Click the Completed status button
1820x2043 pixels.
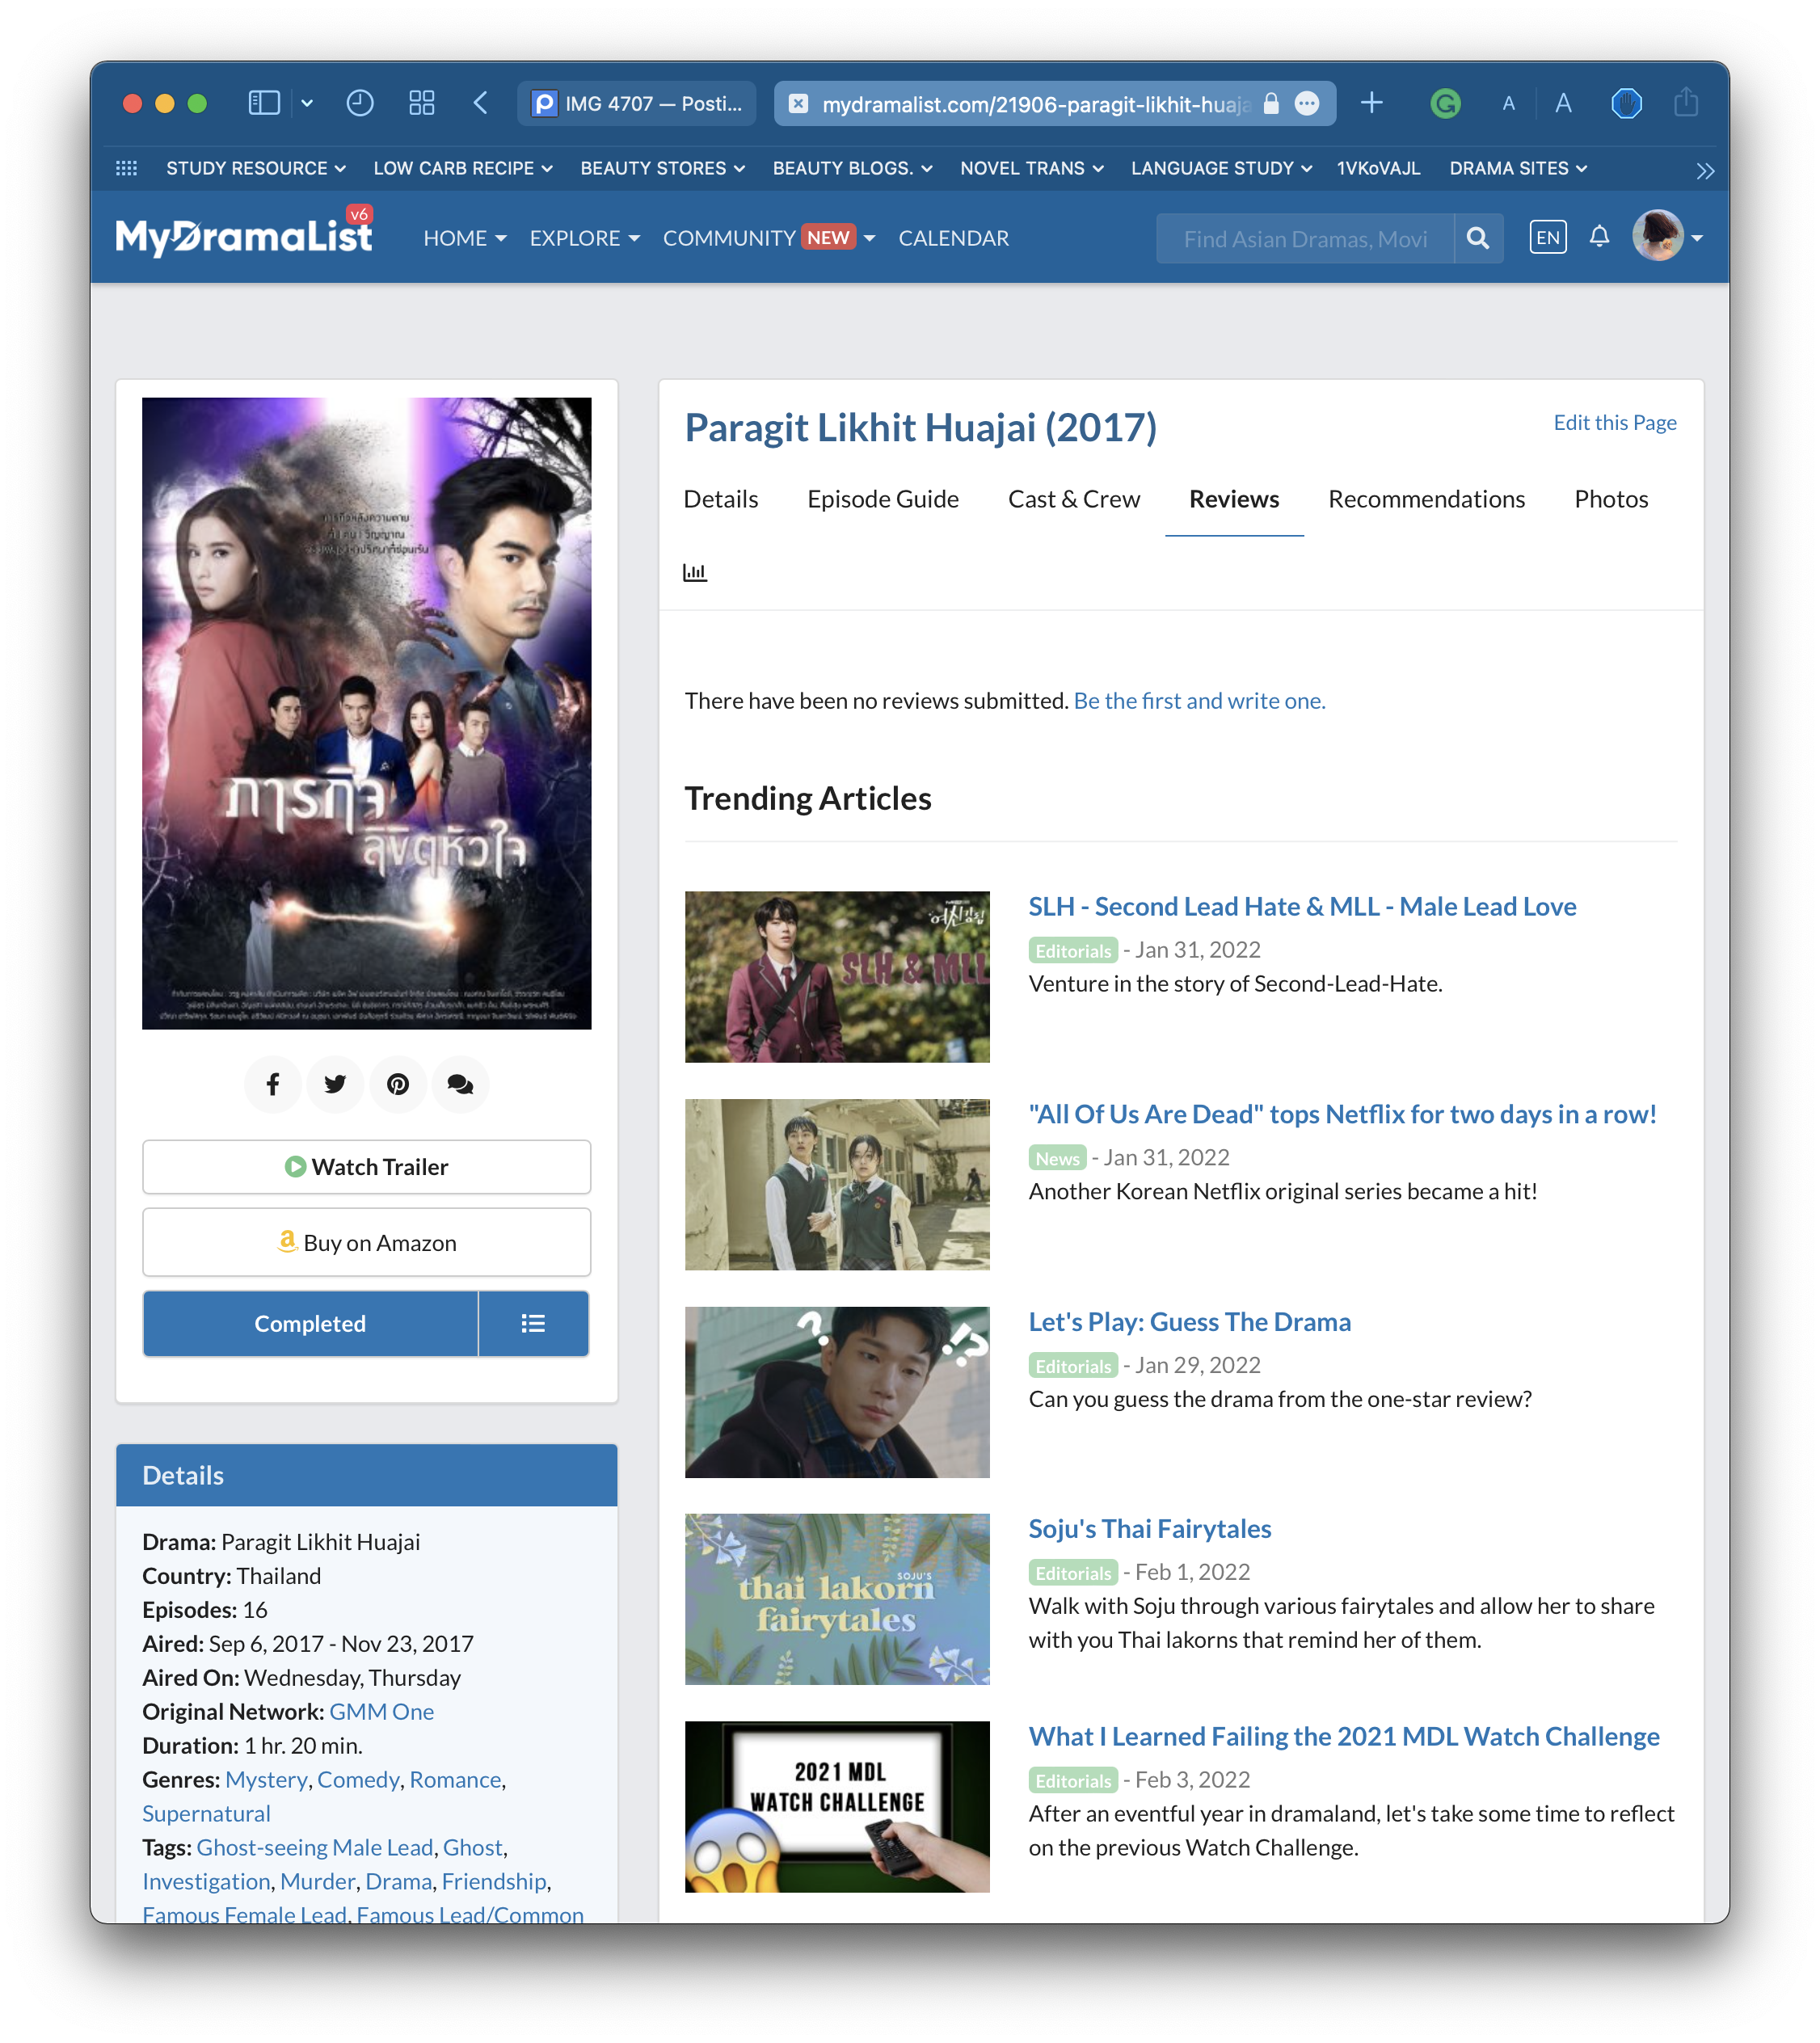(310, 1323)
